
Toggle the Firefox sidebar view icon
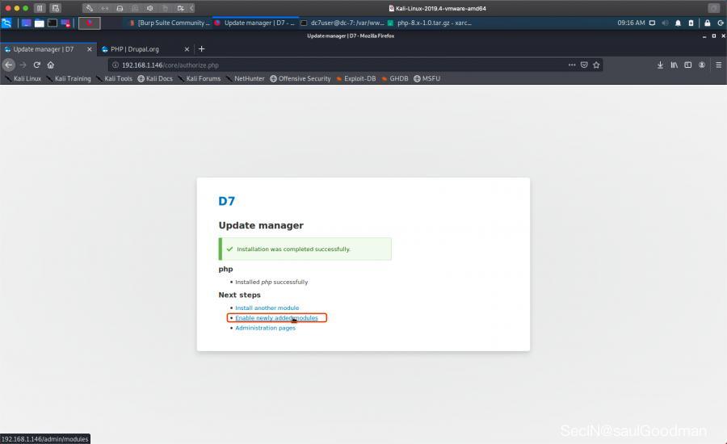688,65
